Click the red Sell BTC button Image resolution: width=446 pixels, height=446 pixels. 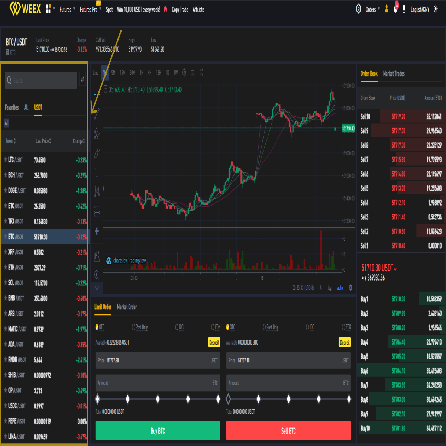pos(288,431)
